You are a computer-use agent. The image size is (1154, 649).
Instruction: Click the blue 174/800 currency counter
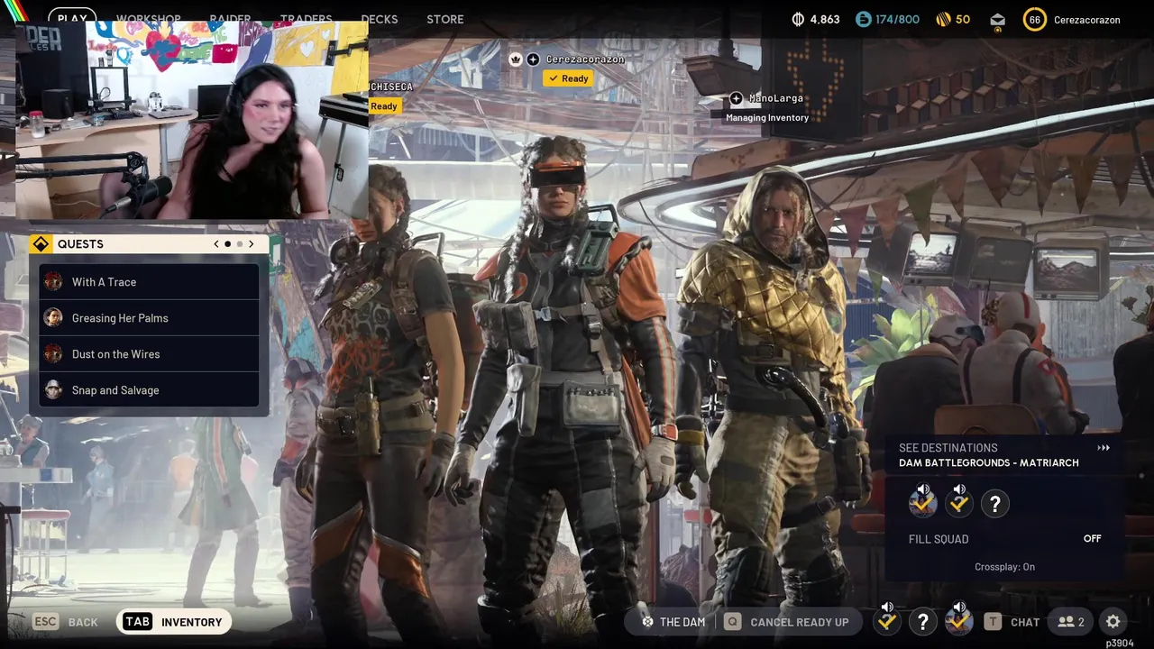point(888,19)
